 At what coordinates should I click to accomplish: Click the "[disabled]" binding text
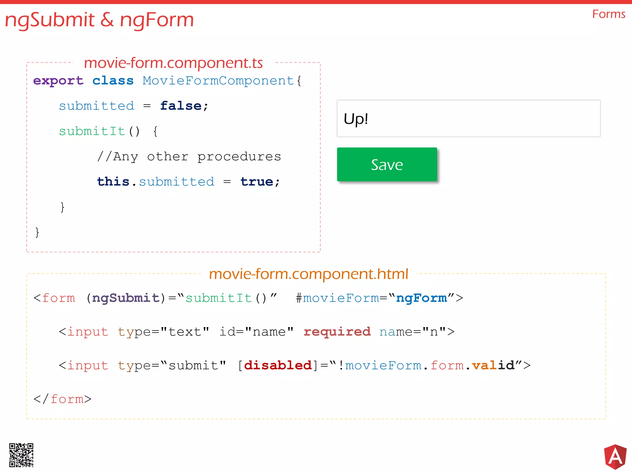[278, 366]
